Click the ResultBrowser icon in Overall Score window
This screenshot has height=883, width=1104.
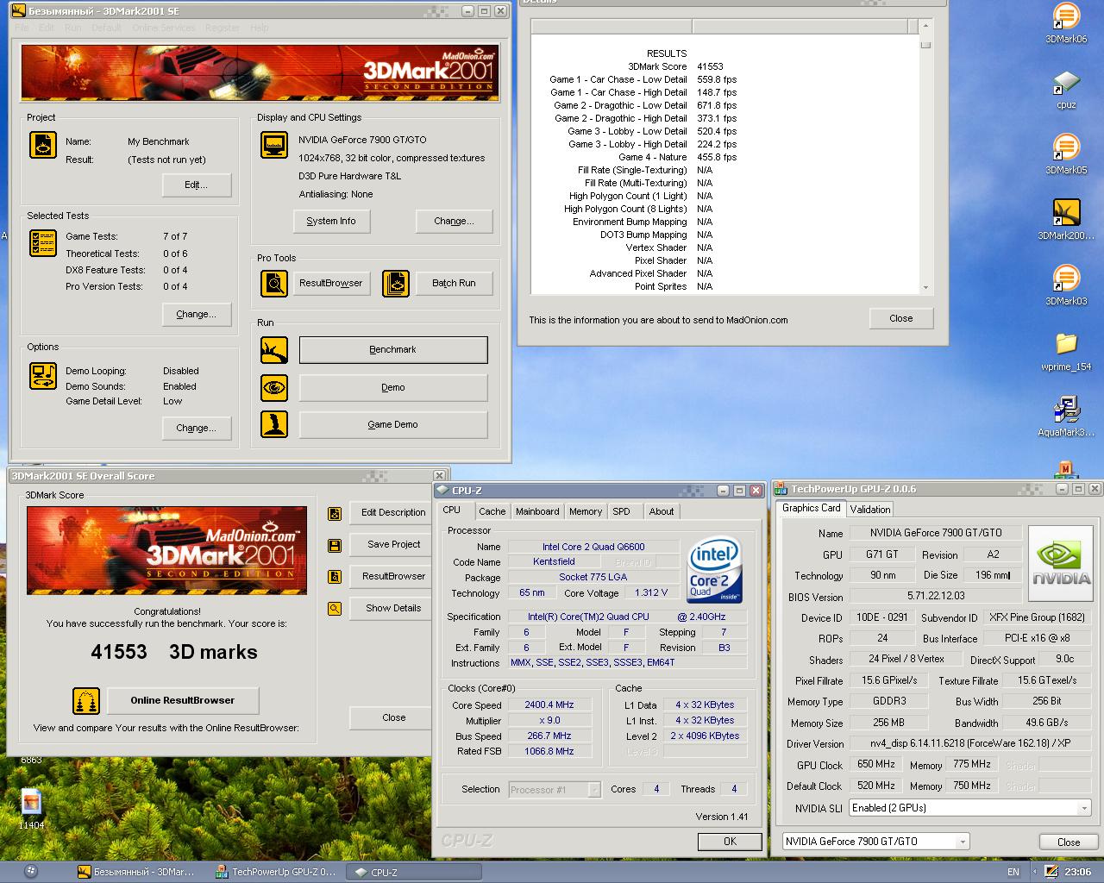point(335,577)
